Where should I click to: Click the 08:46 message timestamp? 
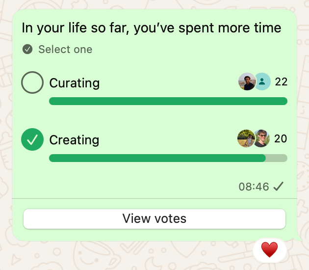(254, 187)
